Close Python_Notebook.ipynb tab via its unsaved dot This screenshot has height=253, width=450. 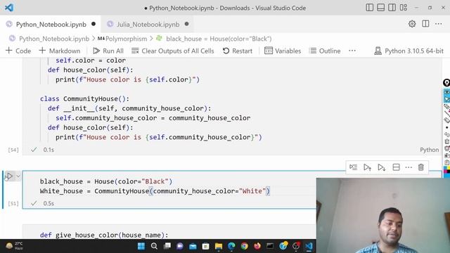pos(94,24)
